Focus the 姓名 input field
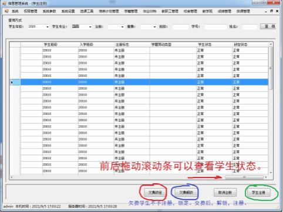 [250, 27]
